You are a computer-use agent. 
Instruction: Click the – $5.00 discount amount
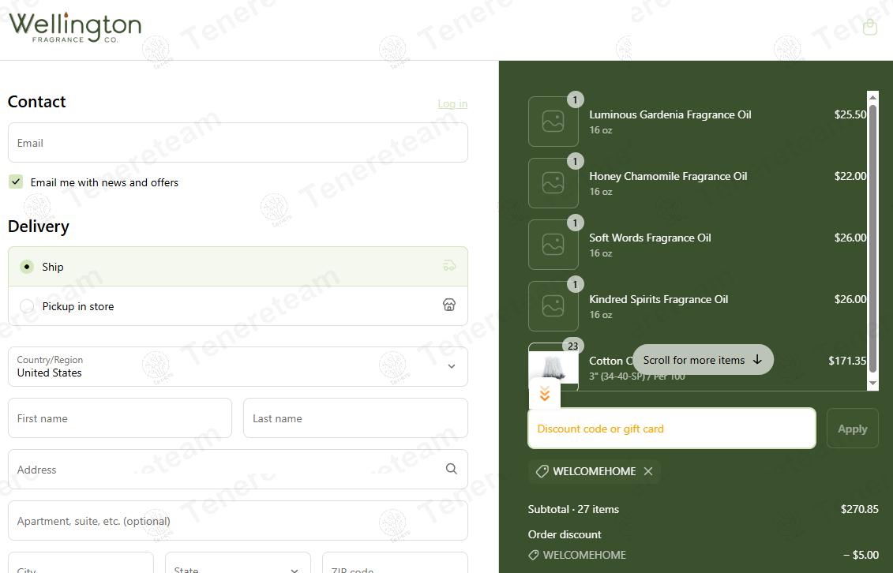click(861, 555)
